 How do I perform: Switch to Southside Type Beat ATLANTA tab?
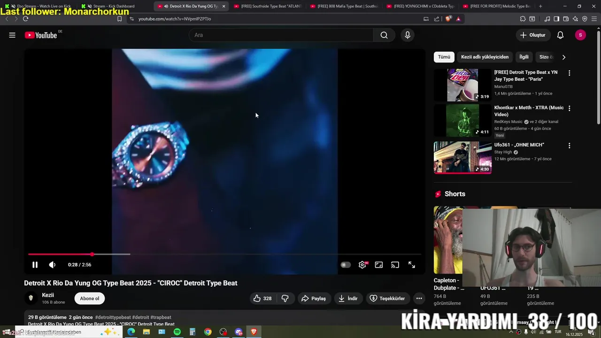(x=268, y=6)
